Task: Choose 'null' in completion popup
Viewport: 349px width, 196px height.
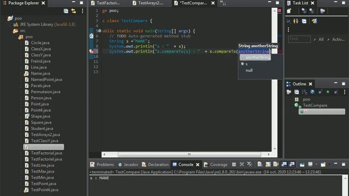Action: [249, 70]
